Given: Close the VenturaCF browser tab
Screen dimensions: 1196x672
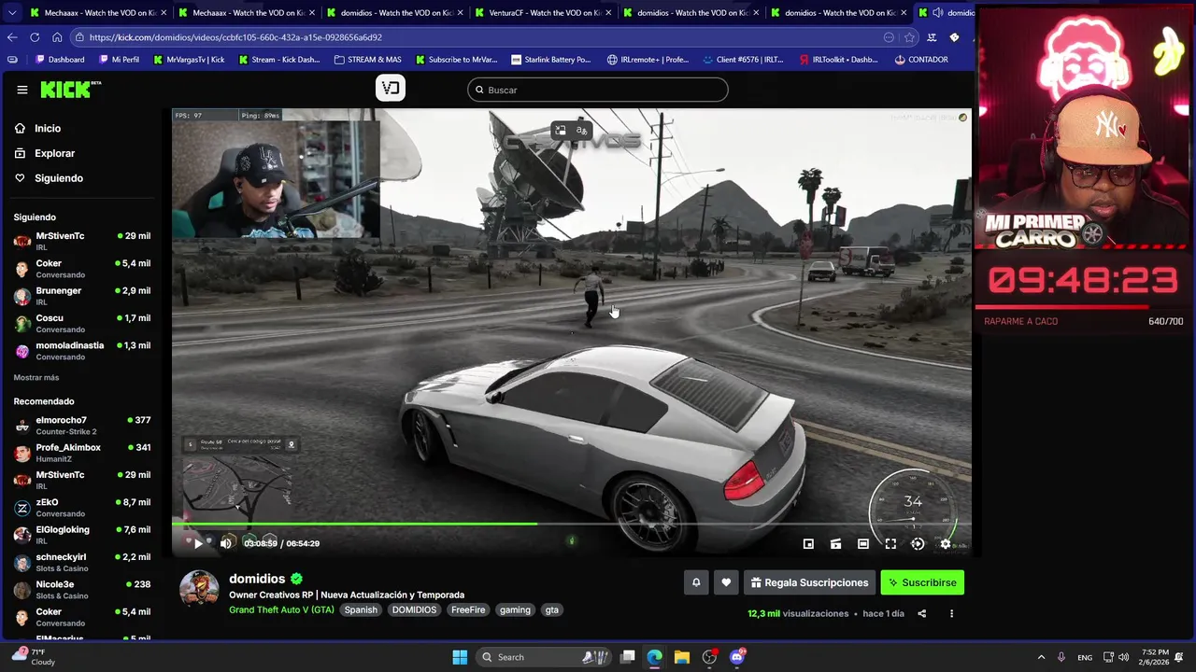Looking at the screenshot, I should tap(607, 13).
